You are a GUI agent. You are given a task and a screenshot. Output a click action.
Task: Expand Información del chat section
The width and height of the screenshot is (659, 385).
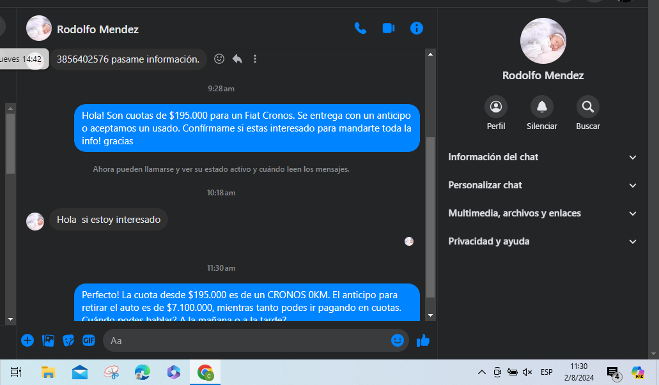(542, 157)
